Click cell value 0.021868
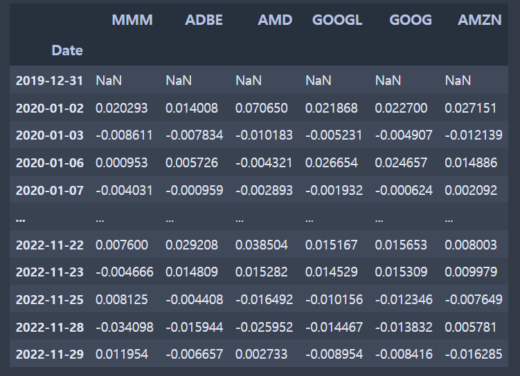 (x=331, y=109)
